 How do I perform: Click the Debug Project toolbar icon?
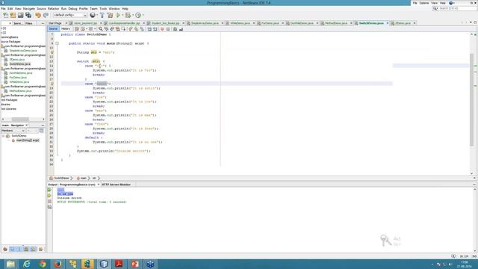tap(128, 15)
